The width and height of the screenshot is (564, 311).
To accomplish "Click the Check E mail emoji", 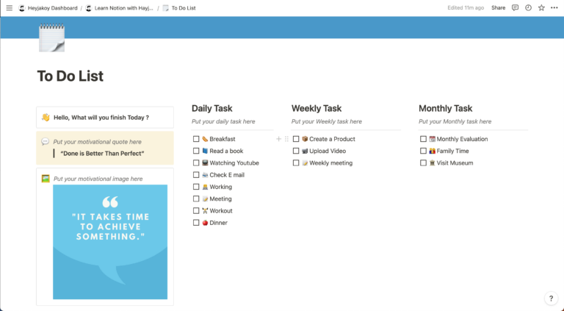I will [205, 174].
